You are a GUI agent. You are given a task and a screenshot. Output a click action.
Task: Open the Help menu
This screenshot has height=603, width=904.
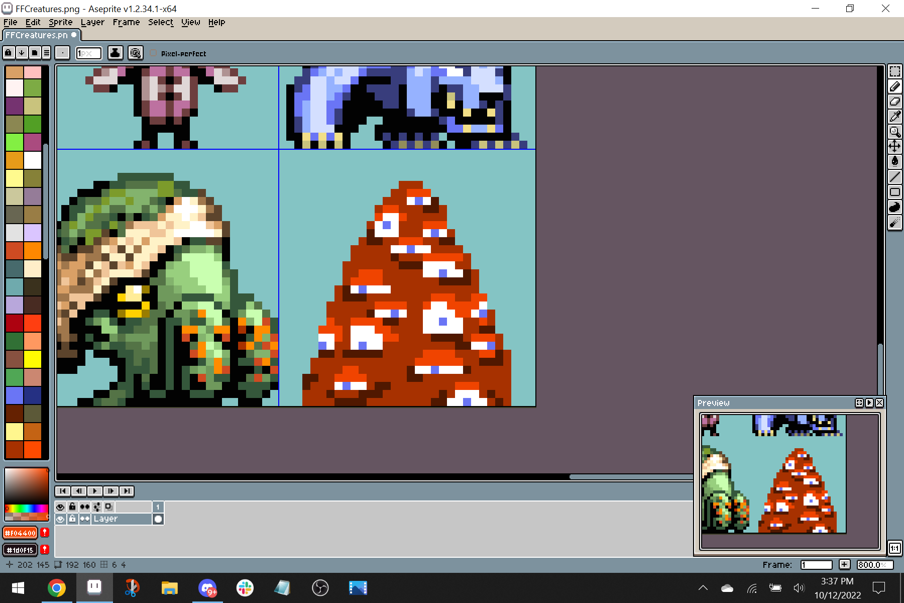(216, 22)
